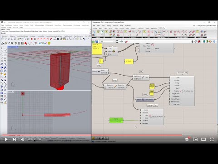The width and height of the screenshot is (218, 164).
Task: Switch to Rhino KEbenen toolbar tab
Action: point(12,36)
